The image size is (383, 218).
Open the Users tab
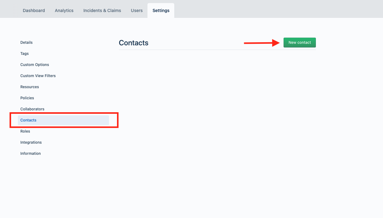[137, 10]
